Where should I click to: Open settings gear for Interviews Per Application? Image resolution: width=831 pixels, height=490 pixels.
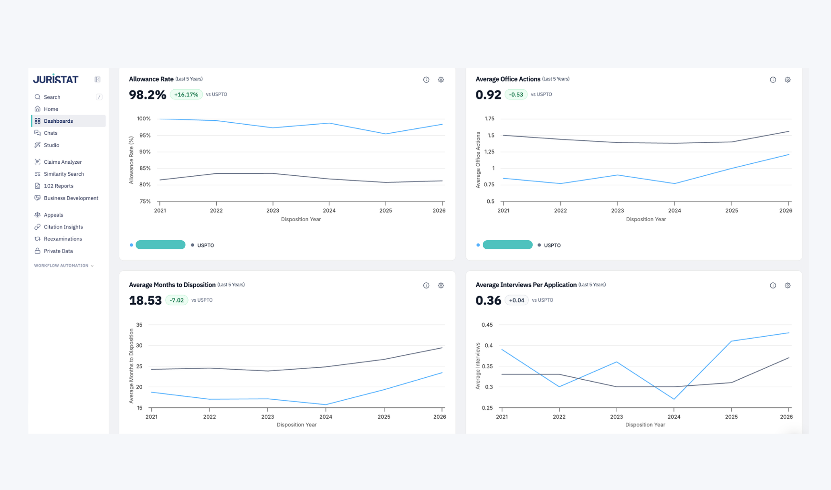788,286
